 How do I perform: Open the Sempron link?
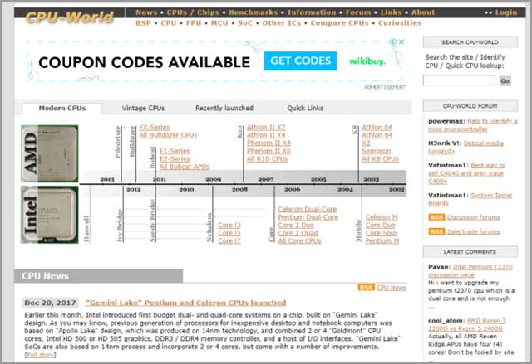click(x=376, y=151)
